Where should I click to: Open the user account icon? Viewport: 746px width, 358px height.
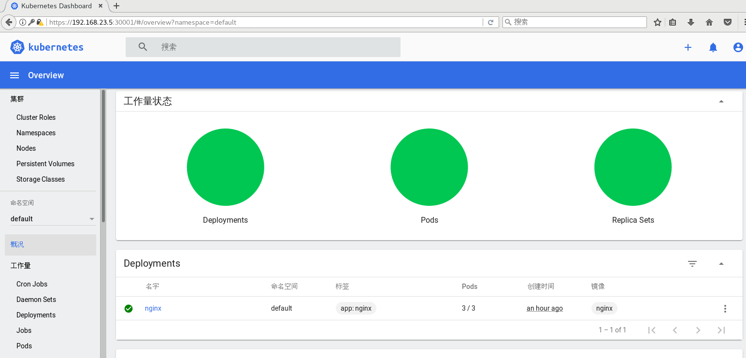click(x=738, y=47)
